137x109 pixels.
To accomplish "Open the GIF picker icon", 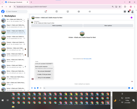I will pos(41,88).
